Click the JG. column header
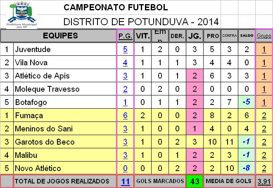 (195, 36)
